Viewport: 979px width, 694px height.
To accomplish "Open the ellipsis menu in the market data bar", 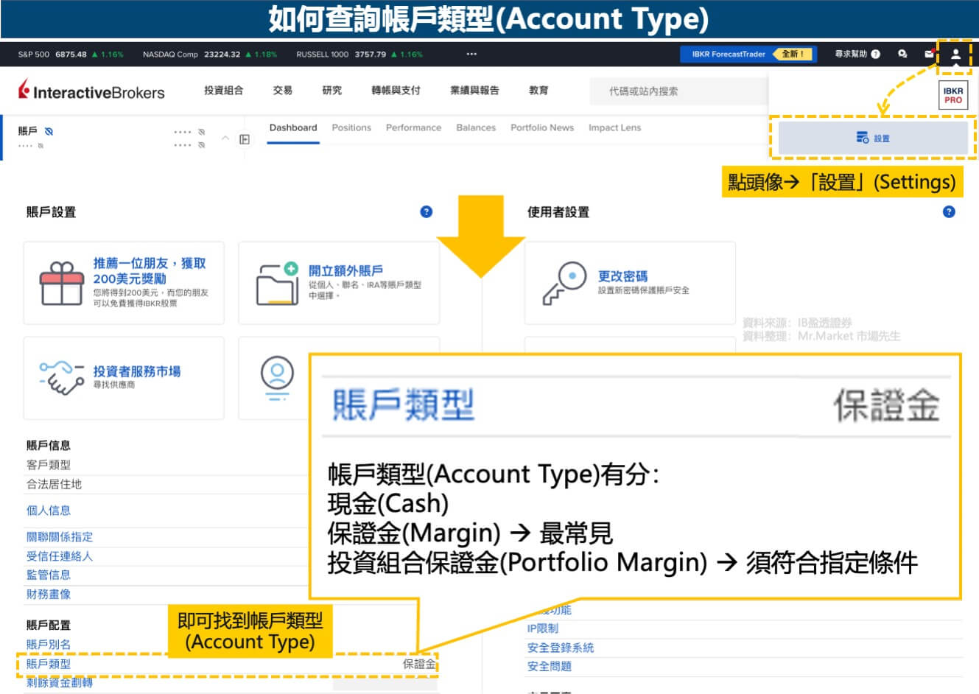I will (x=471, y=54).
